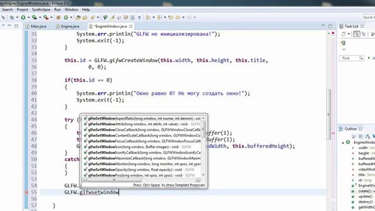Click the green Run button in the toolbar

click(x=23, y=17)
